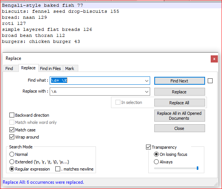Click the Replace button
This screenshot has width=222, height=189.
[x=179, y=92]
